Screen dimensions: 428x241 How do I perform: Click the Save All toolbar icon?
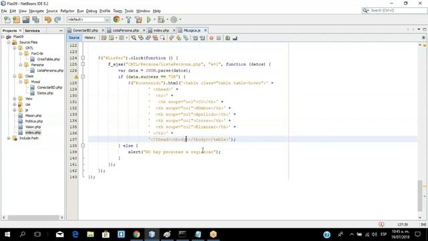point(35,19)
